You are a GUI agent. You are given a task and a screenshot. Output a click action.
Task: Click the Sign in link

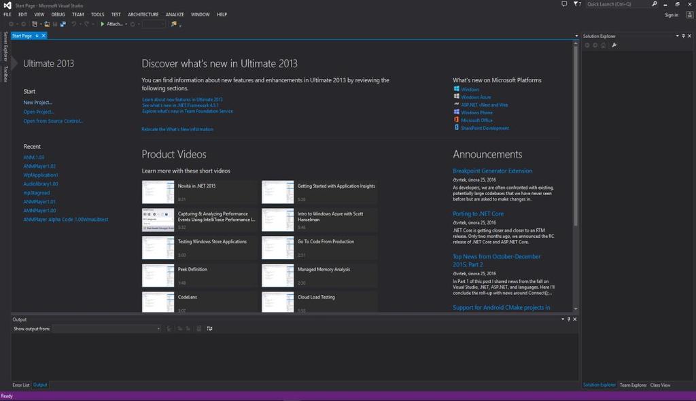pos(672,15)
